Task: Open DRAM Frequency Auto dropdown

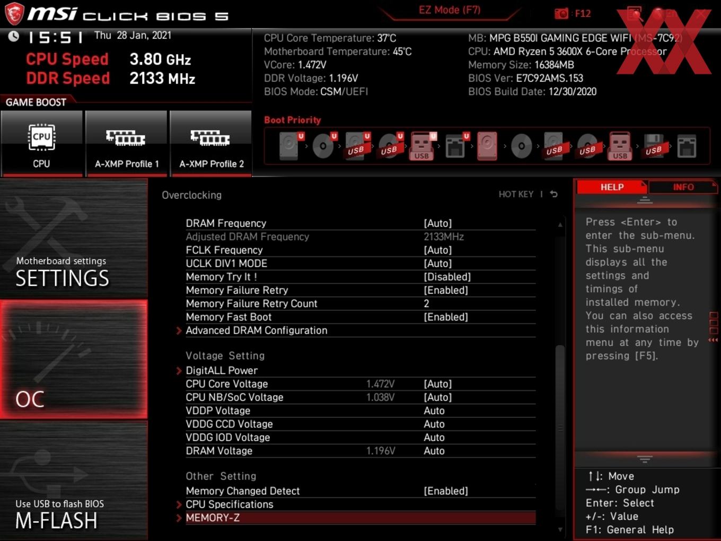Action: tap(438, 223)
